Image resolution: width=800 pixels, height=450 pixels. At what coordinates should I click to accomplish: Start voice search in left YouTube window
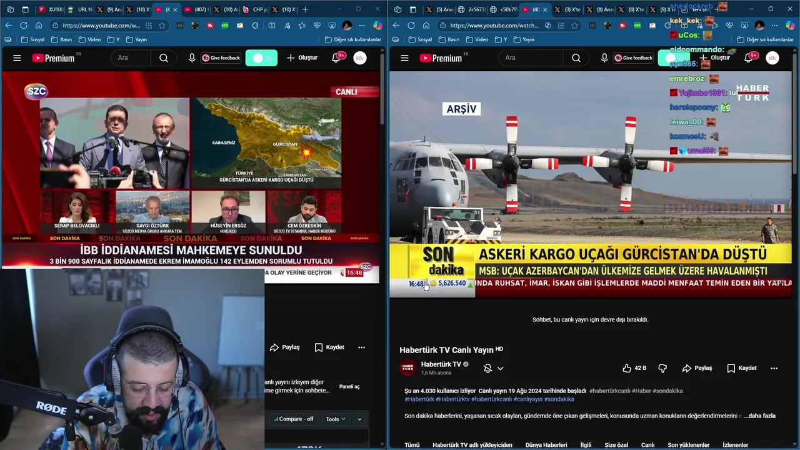coord(192,58)
